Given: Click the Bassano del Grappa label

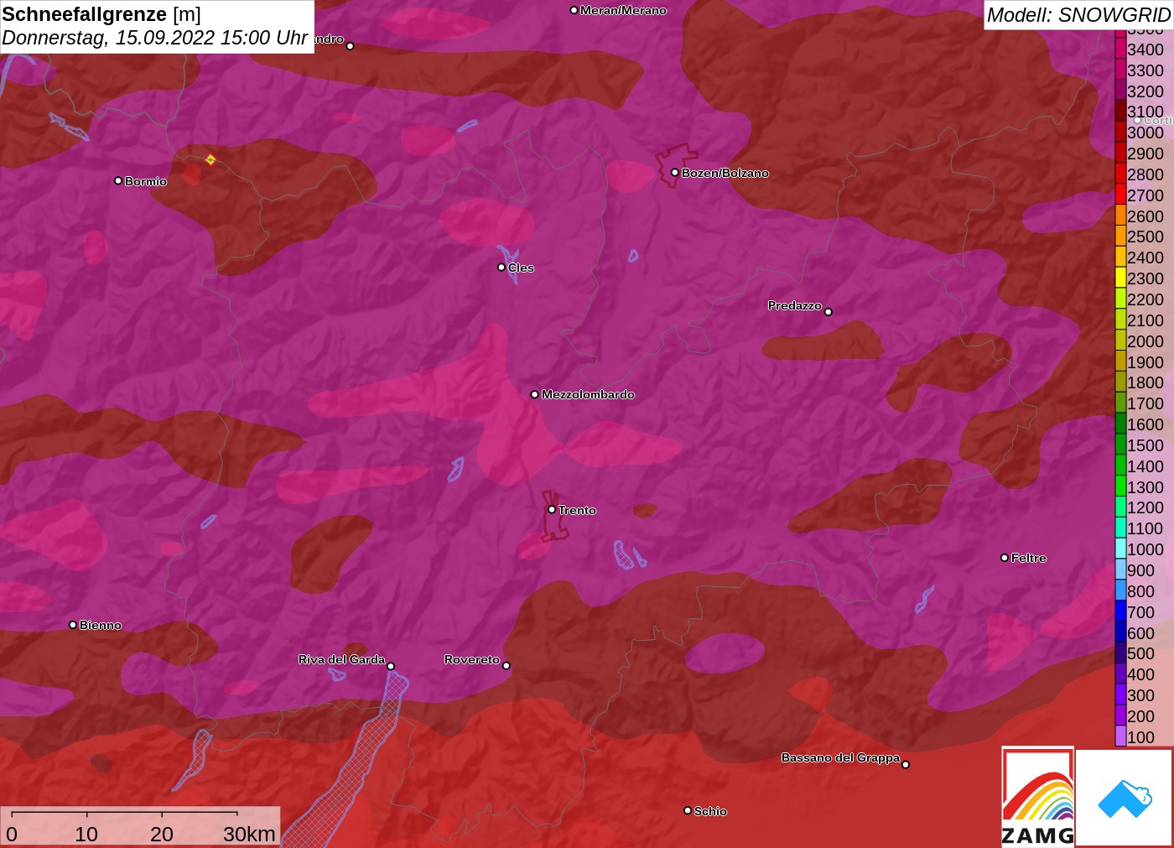Looking at the screenshot, I should click(840, 757).
